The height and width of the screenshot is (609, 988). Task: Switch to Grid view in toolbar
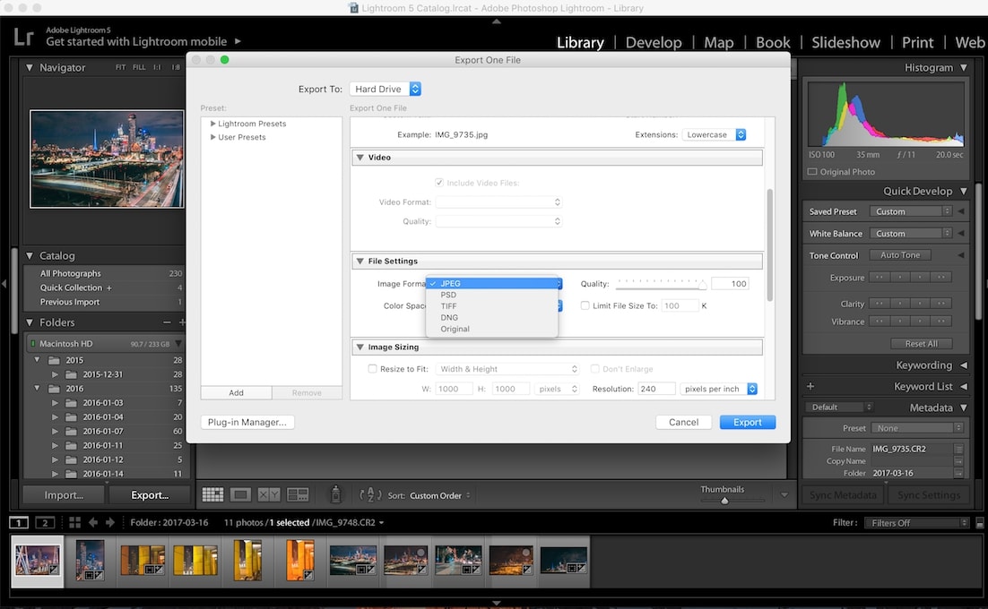[212, 495]
